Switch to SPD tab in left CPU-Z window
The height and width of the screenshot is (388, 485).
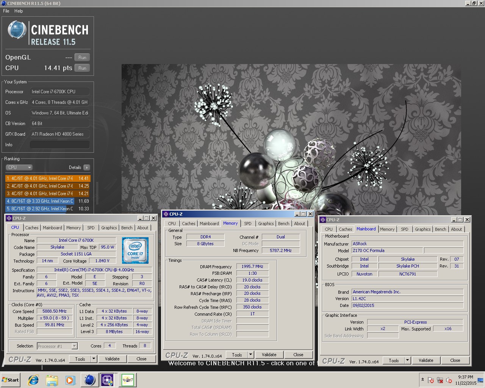click(91, 228)
